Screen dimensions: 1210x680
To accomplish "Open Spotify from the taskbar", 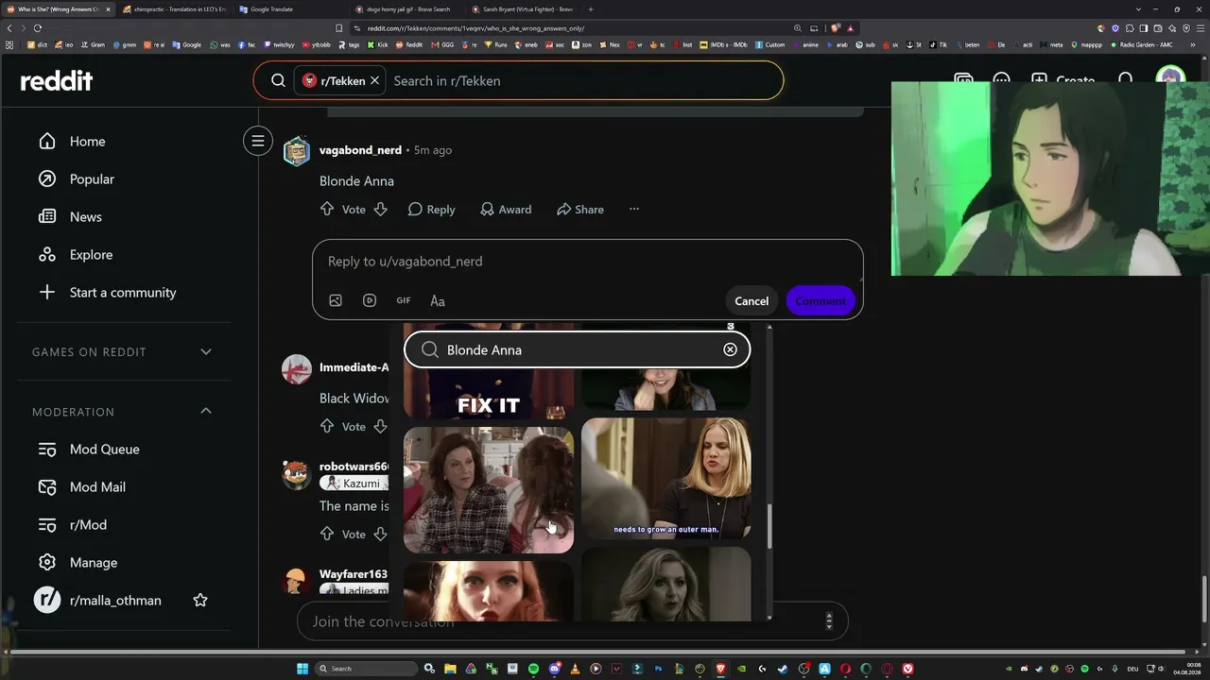I will 534,669.
